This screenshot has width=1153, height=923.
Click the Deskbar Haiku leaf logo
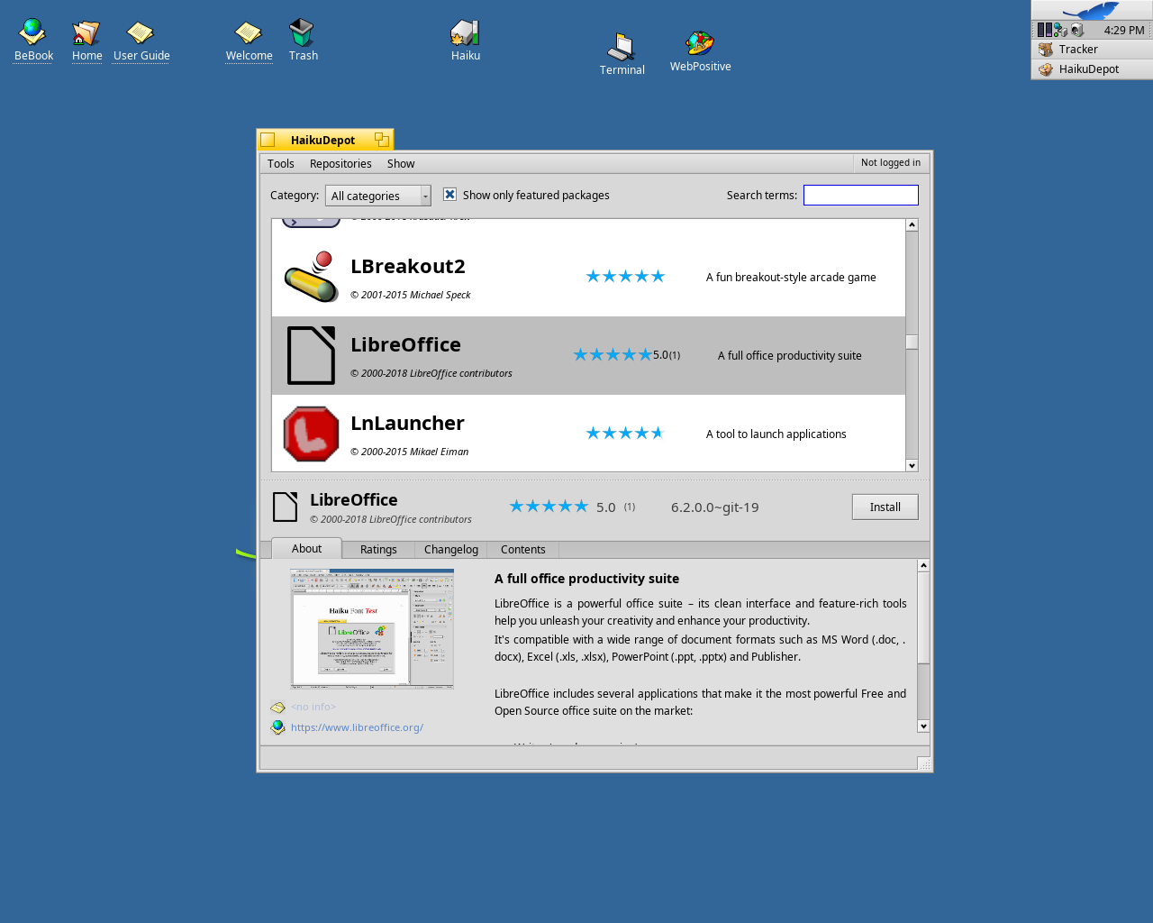pyautogui.click(x=1092, y=10)
